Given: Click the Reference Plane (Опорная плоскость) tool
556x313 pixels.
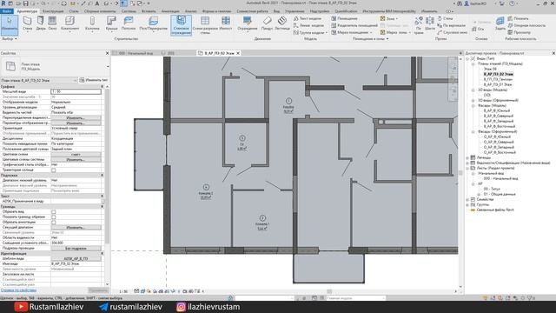Looking at the screenshot, I should (x=527, y=25).
